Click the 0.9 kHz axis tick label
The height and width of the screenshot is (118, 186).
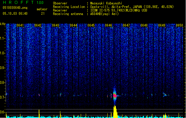click(x=2, y=68)
